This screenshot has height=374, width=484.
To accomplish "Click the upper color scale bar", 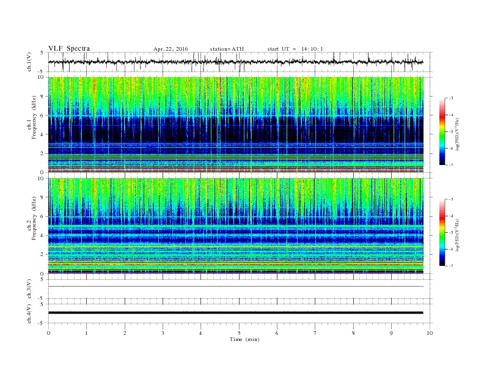I will pos(442,132).
